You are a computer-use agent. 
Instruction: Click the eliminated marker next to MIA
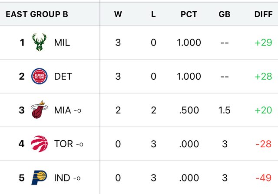click(78, 110)
